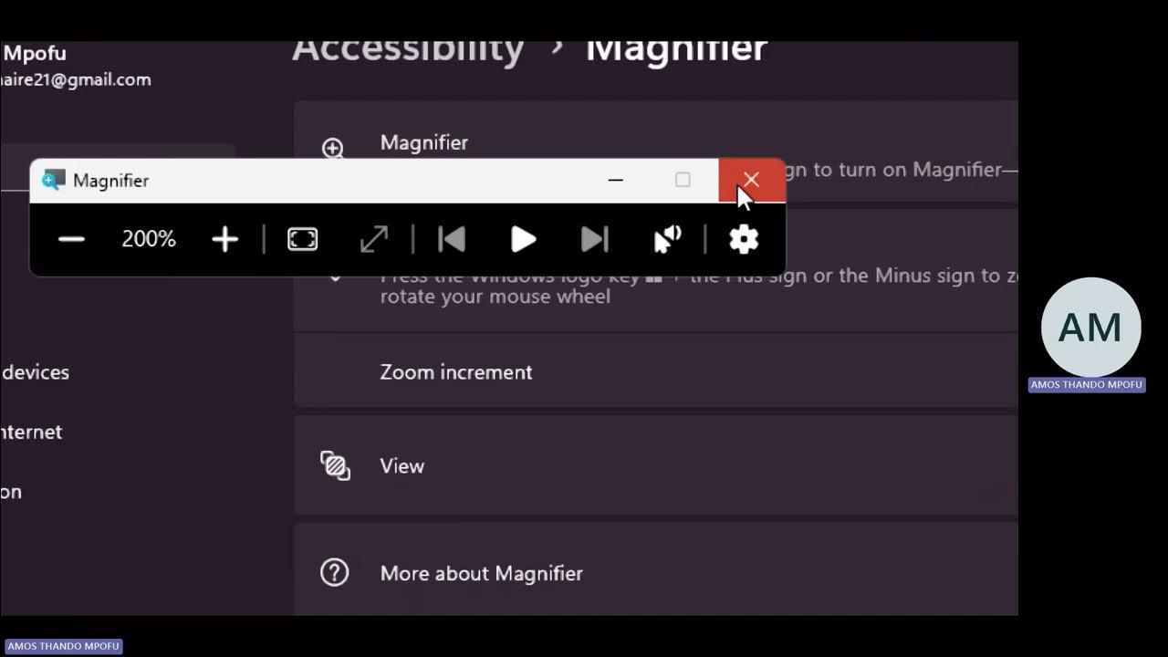Expand the View settings section
Image resolution: width=1168 pixels, height=657 pixels.
(655, 465)
